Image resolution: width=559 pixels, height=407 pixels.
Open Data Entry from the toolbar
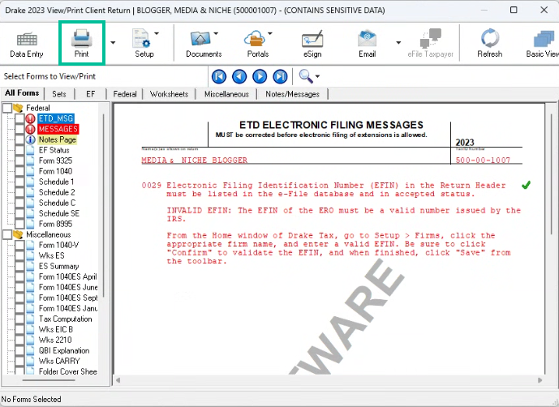click(x=27, y=45)
